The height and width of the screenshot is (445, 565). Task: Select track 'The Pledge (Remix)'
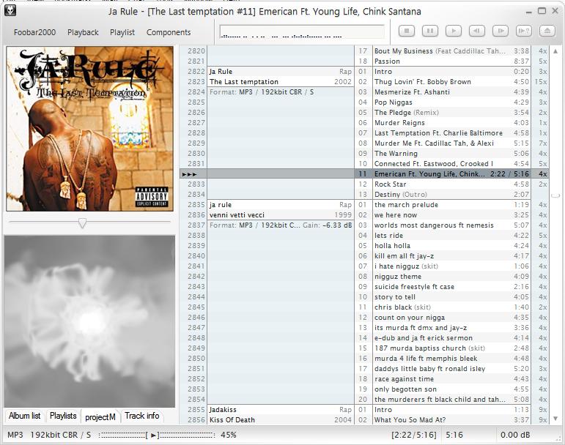tap(451, 113)
